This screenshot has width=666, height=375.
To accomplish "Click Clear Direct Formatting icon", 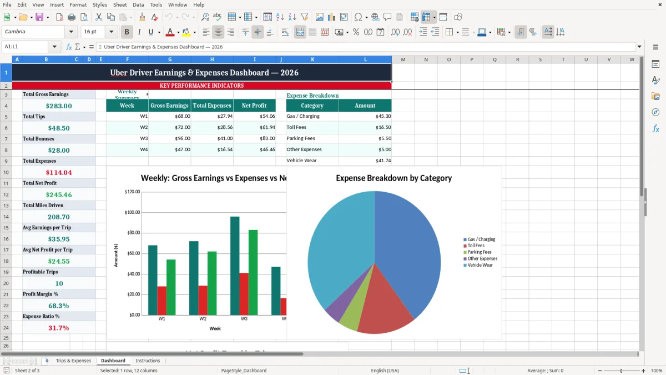I will coord(154,17).
